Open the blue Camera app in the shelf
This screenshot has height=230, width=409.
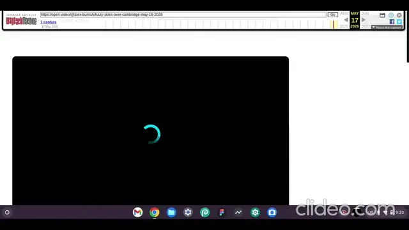pos(272,212)
